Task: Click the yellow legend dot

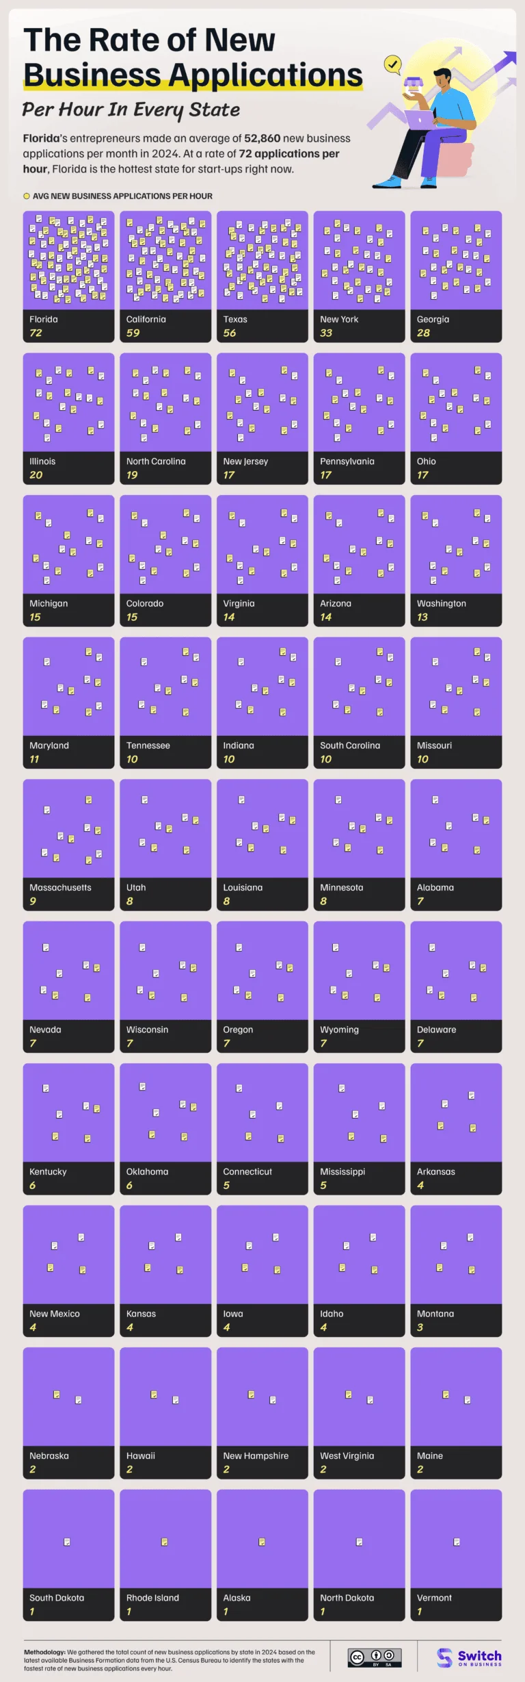Action: [27, 196]
